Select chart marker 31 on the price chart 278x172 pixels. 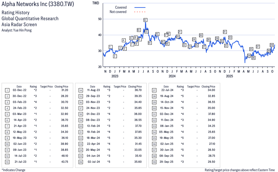pyautogui.click(x=224, y=32)
